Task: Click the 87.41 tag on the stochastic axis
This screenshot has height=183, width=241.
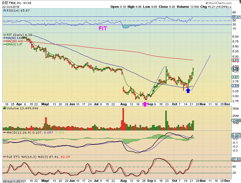Action: click(x=236, y=159)
